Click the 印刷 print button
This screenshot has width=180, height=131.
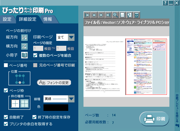154,119
